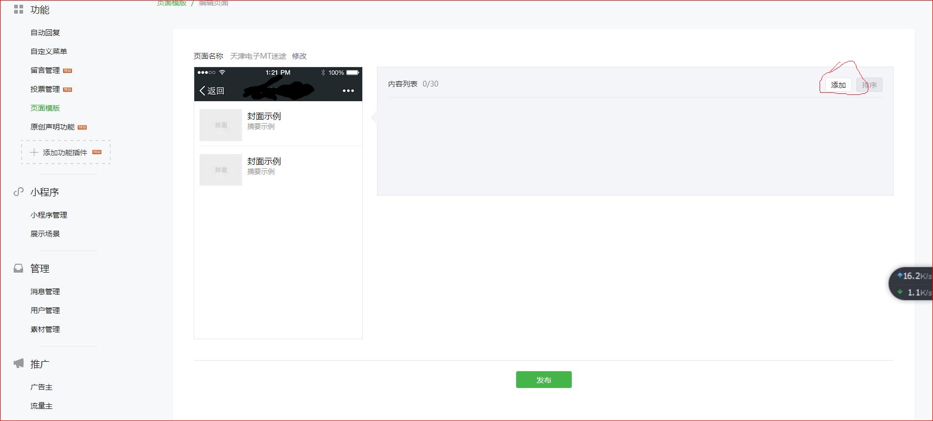Open 流量主 in sidebar

click(x=41, y=406)
